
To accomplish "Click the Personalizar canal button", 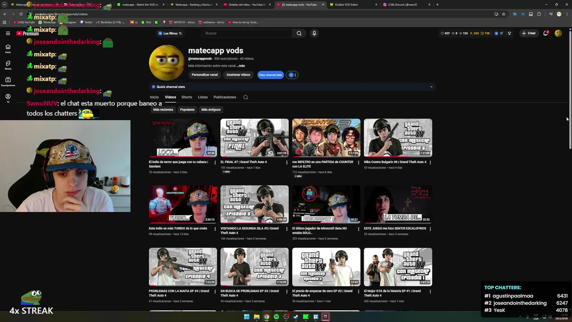I will [x=205, y=75].
